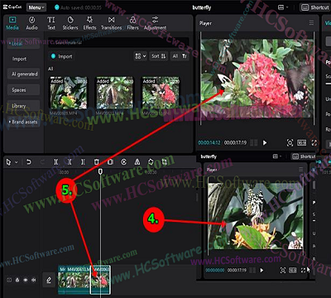This screenshot has width=331, height=298.
Task: Open the Adjustment tab
Action: click(x=155, y=23)
